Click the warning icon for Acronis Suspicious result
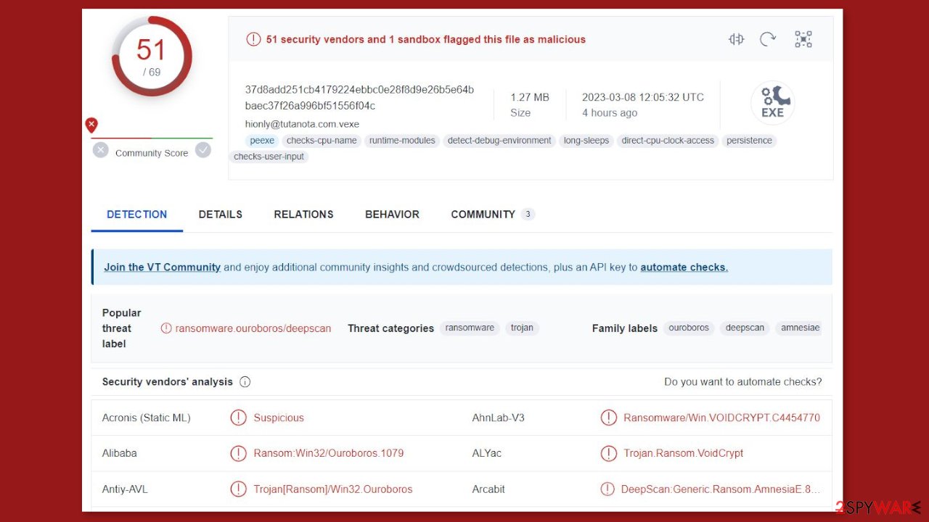 point(238,418)
